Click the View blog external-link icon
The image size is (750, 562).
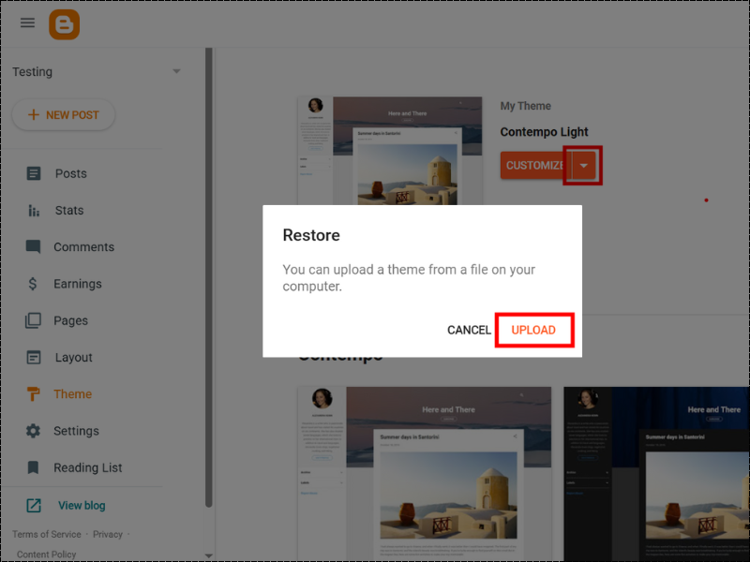[35, 504]
